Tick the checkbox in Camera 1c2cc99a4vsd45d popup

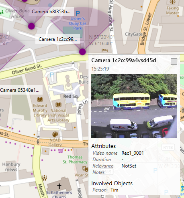(x=174, y=61)
